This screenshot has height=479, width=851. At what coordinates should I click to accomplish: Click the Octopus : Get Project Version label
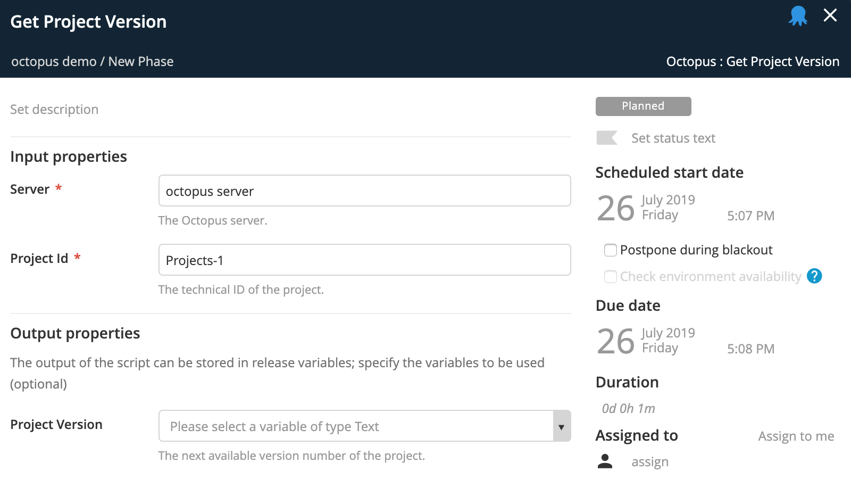point(753,62)
